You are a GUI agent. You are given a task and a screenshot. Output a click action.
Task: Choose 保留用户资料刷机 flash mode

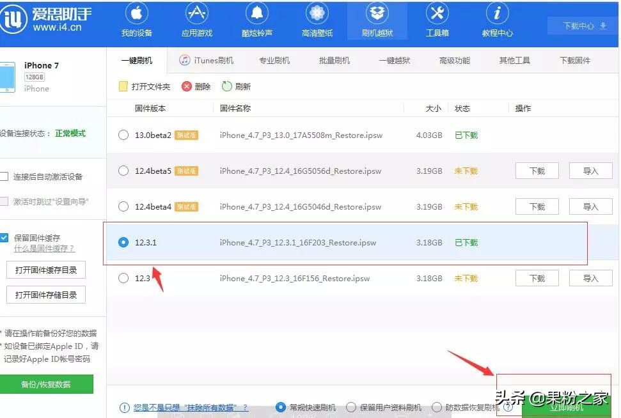point(352,406)
